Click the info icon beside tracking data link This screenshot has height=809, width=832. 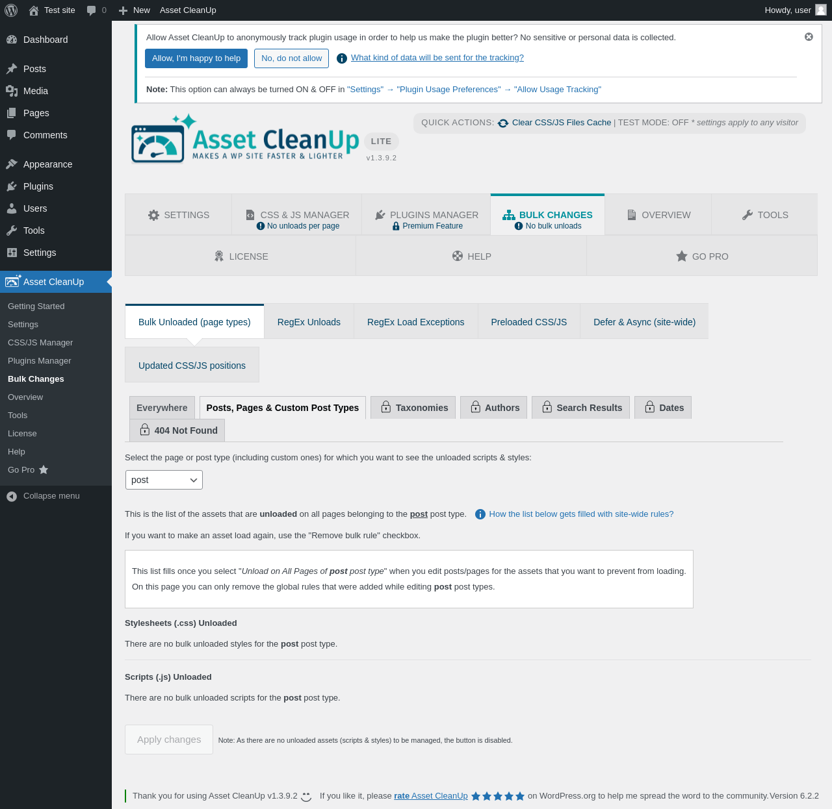pyautogui.click(x=342, y=58)
